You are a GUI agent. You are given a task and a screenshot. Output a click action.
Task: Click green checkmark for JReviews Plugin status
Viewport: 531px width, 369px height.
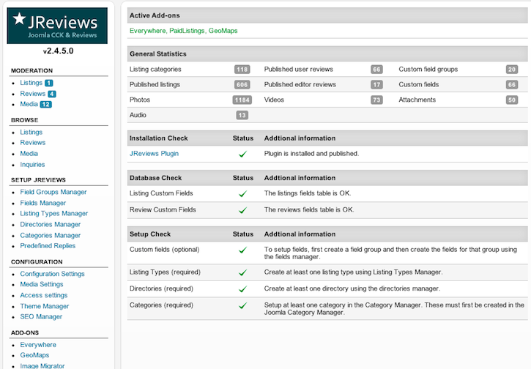pyautogui.click(x=242, y=154)
